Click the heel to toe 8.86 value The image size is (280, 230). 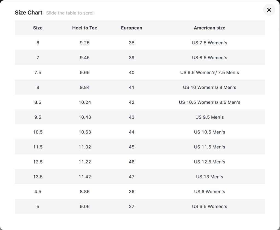(x=85, y=192)
